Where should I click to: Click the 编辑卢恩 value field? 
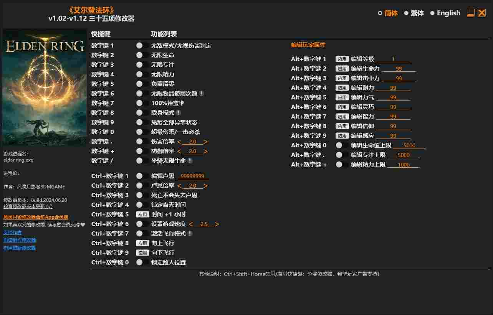[x=192, y=176]
